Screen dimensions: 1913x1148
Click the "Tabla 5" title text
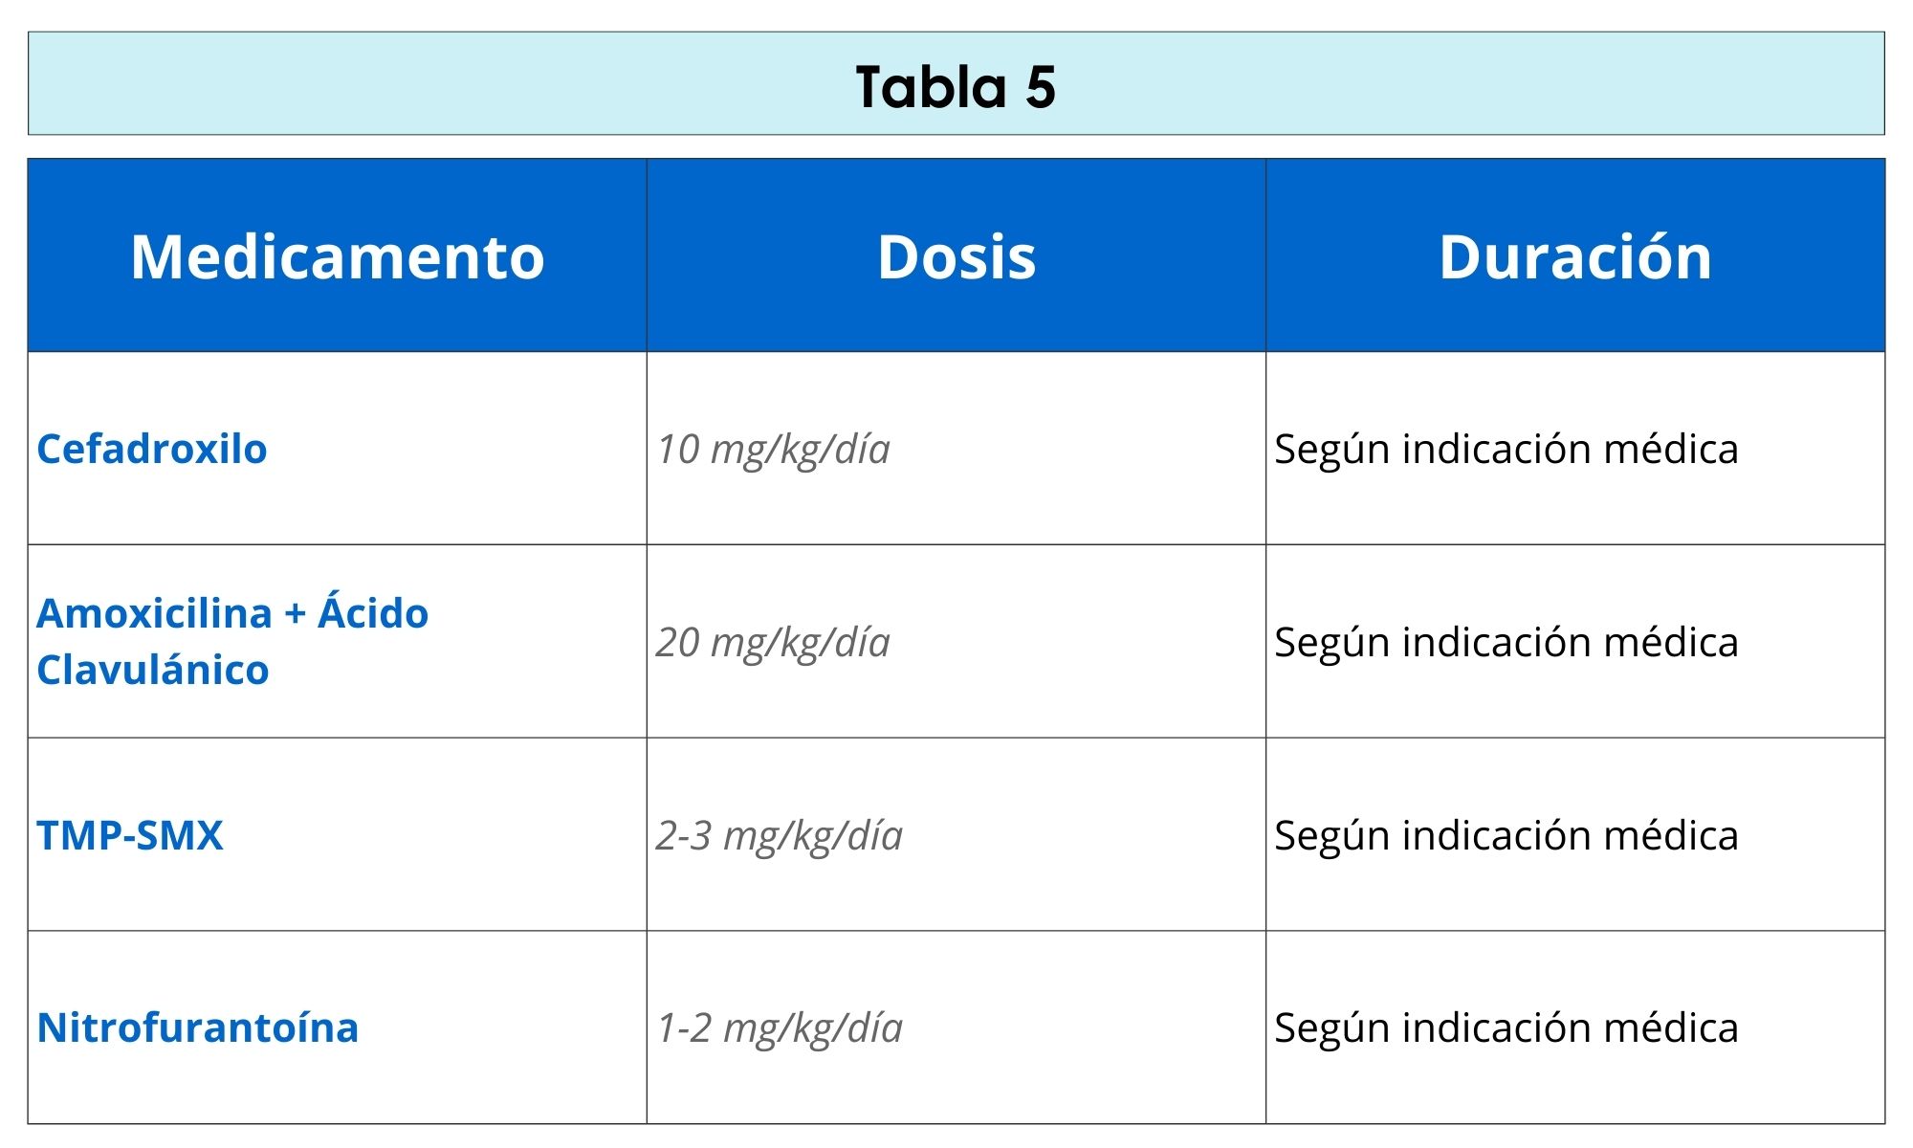click(956, 87)
